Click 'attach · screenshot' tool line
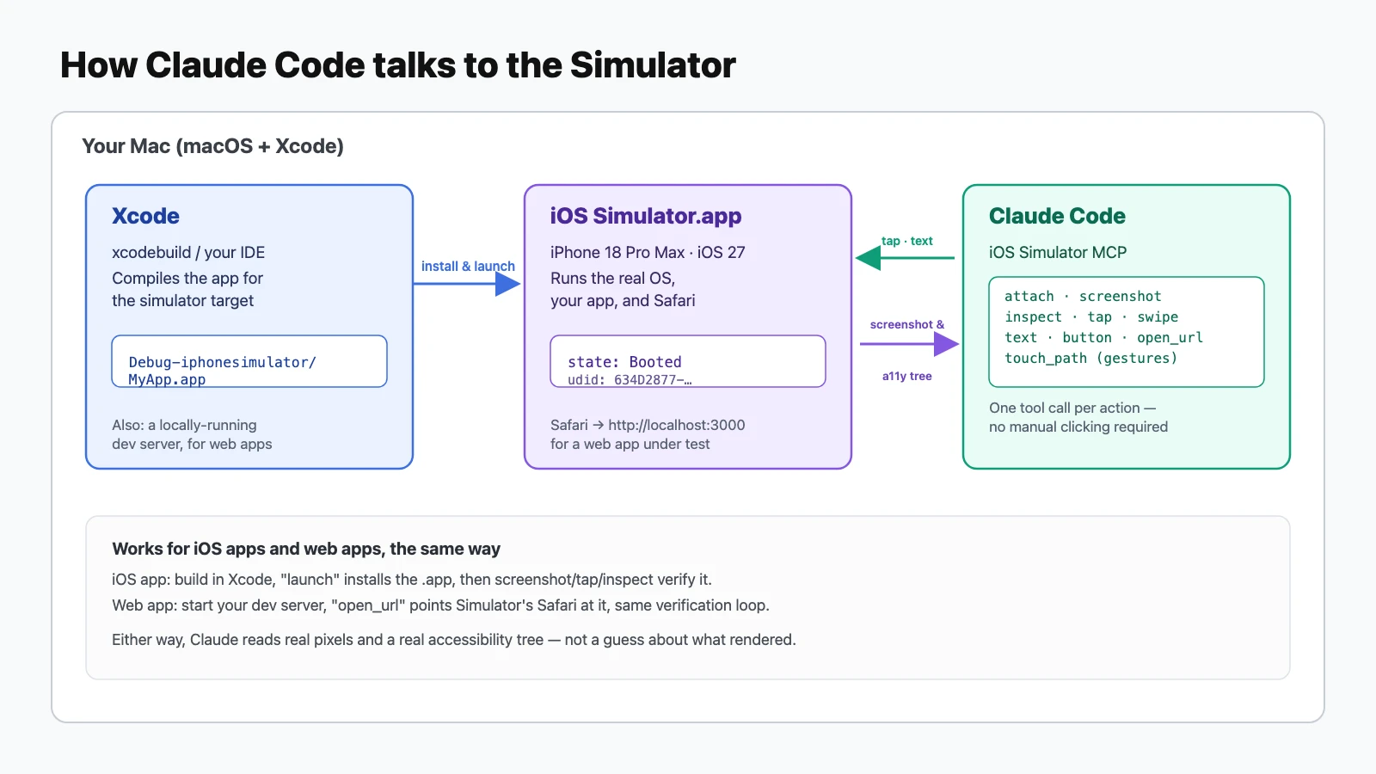Viewport: 1376px width, 774px height. pos(1083,296)
